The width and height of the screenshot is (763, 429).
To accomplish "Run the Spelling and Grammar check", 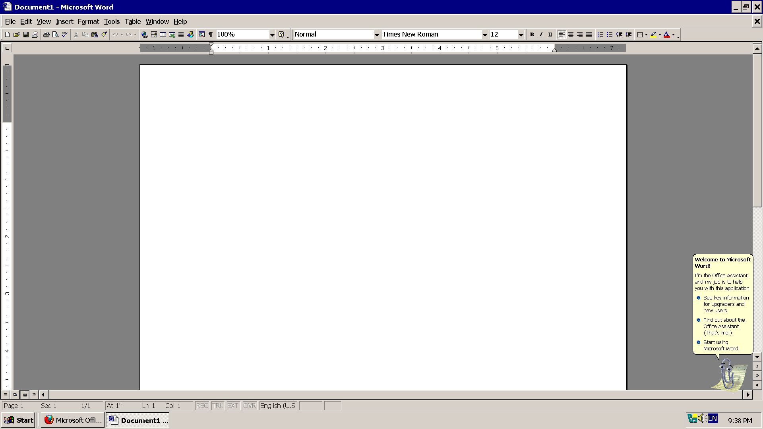I will pyautogui.click(x=64, y=35).
